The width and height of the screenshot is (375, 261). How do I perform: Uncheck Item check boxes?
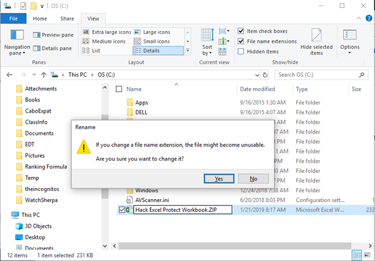(241, 31)
